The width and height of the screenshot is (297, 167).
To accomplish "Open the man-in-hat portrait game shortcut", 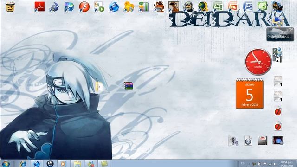I will click(174, 6).
